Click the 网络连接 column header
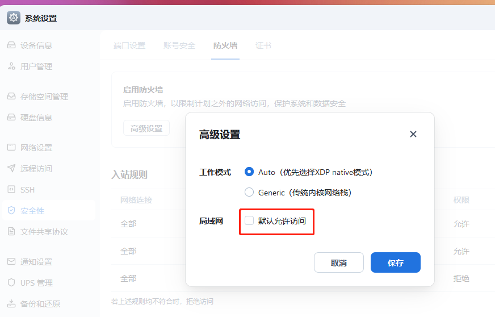The width and height of the screenshot is (495, 317). 136,200
